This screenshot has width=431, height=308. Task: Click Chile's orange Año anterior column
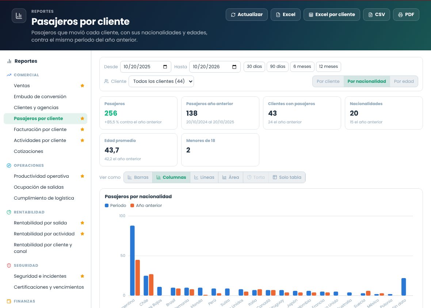(x=151, y=285)
